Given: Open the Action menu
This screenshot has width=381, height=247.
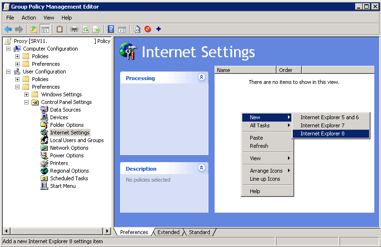Looking at the screenshot, I should click(29, 18).
